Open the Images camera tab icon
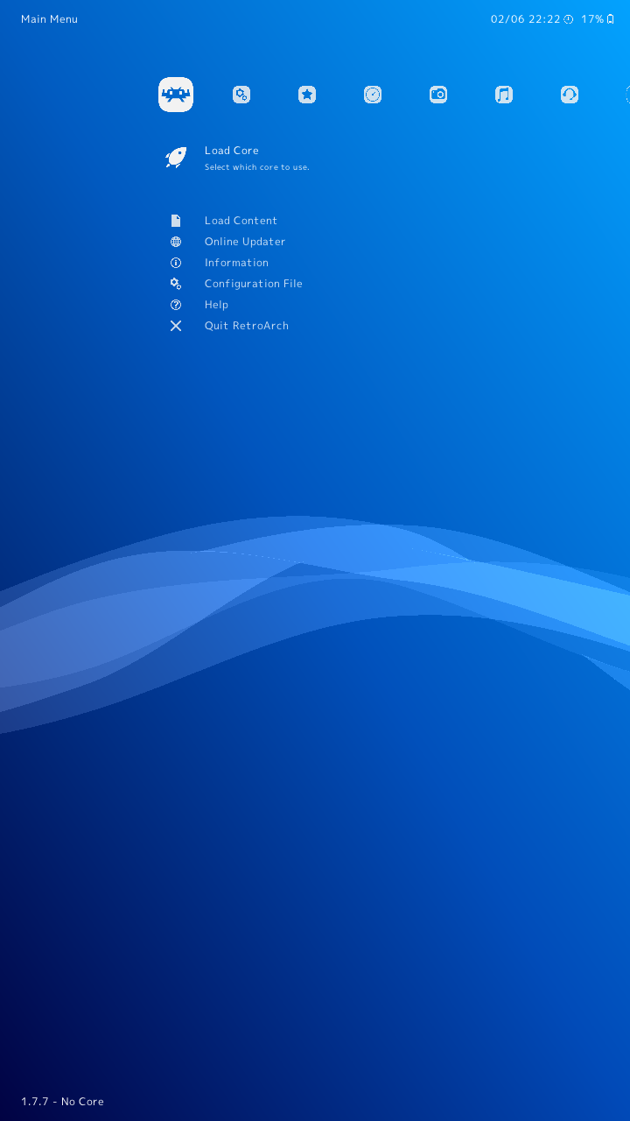 point(438,95)
